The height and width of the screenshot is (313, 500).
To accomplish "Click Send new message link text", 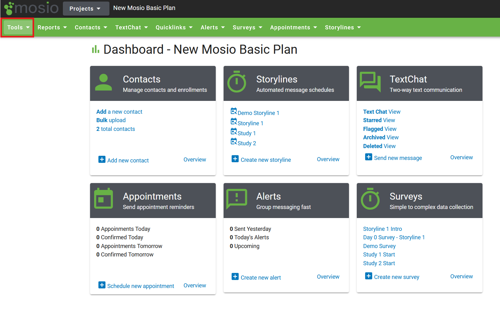I will coord(398,158).
